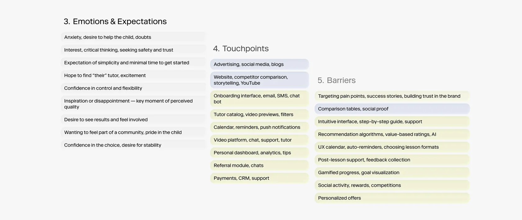Select the "Inspiration or disappointment" card

[133, 104]
